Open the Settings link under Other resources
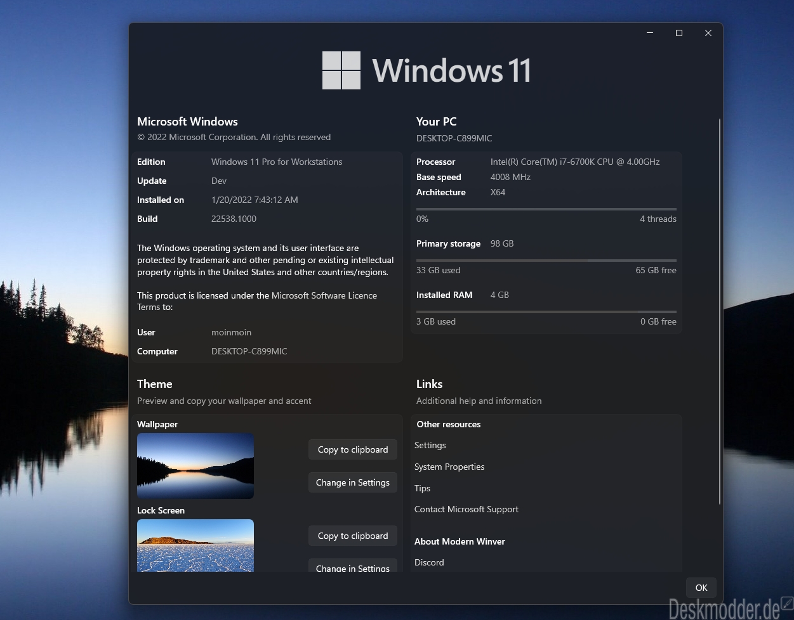794x620 pixels. tap(430, 445)
